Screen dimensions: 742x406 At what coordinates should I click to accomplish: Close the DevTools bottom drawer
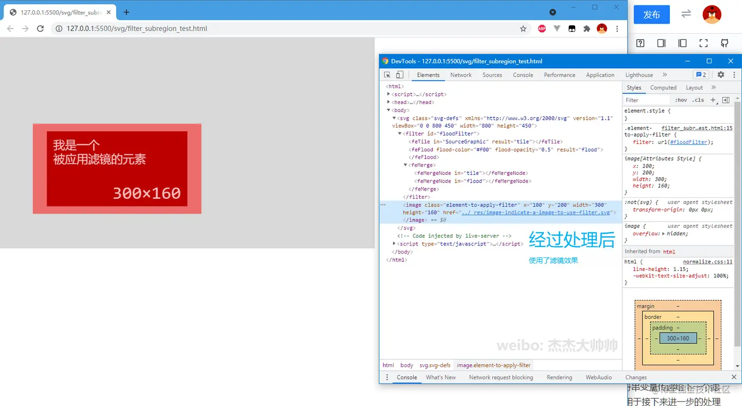(734, 377)
